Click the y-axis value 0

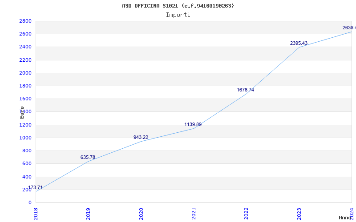coord(30,202)
